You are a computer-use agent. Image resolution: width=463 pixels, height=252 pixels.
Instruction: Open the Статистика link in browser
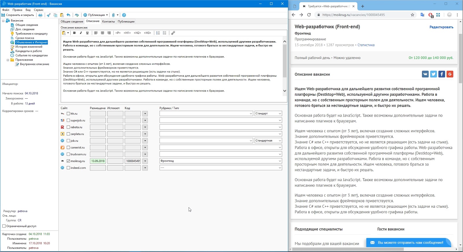coord(366,45)
